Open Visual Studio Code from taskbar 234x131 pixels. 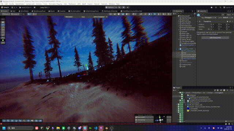pyautogui.click(x=96, y=128)
